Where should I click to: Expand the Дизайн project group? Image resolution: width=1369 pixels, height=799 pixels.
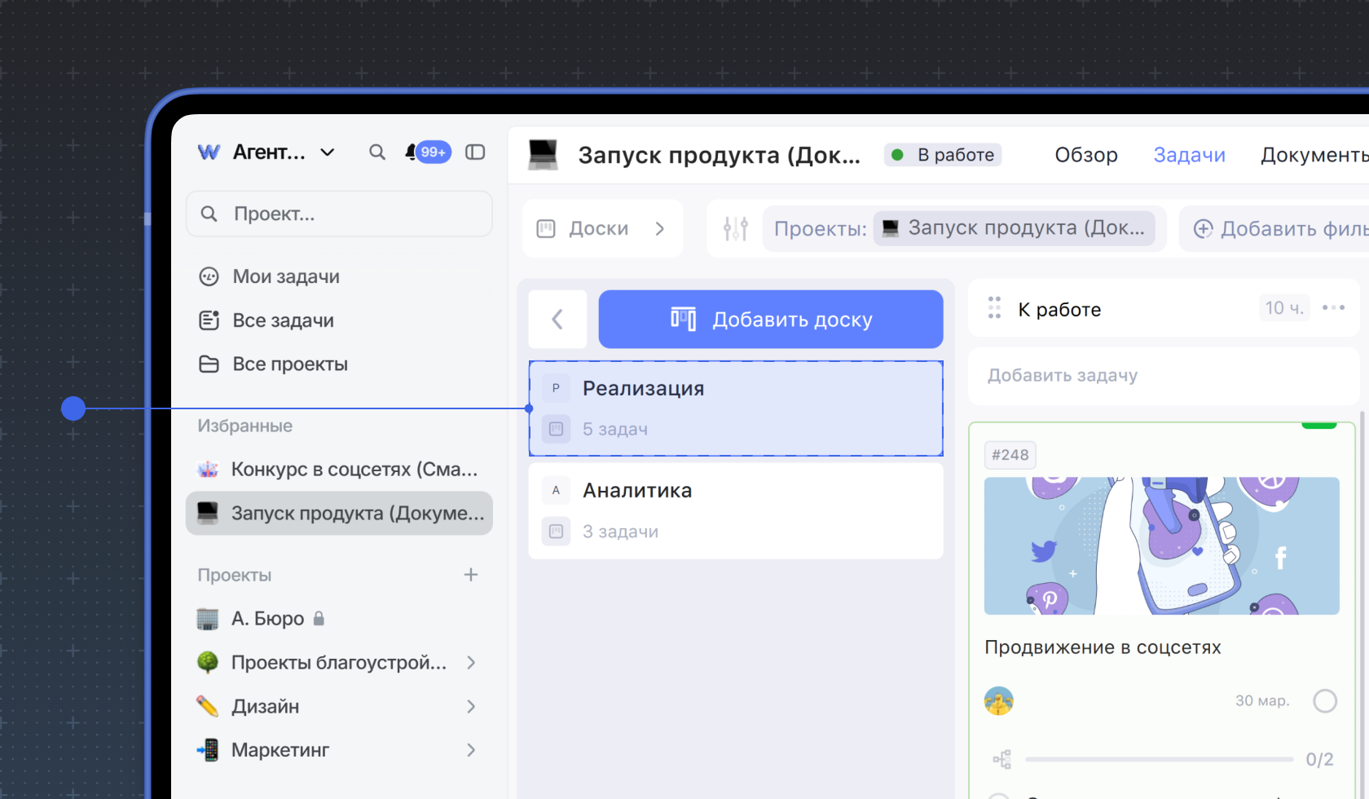point(470,707)
